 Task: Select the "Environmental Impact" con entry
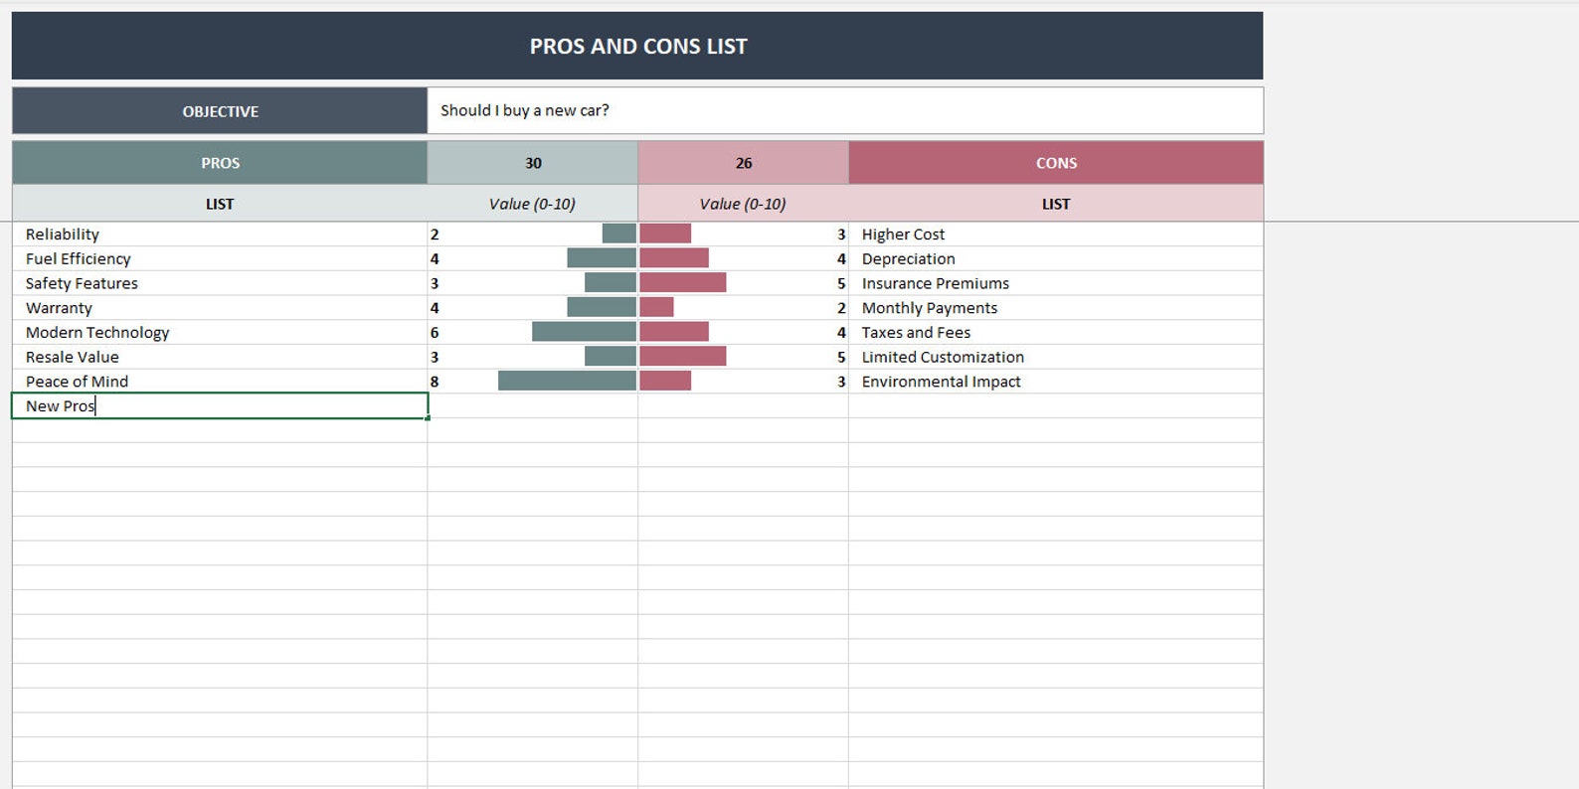[1056, 382]
